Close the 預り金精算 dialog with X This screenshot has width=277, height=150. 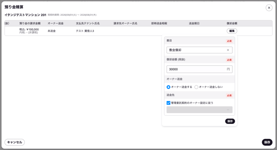click(x=269, y=8)
